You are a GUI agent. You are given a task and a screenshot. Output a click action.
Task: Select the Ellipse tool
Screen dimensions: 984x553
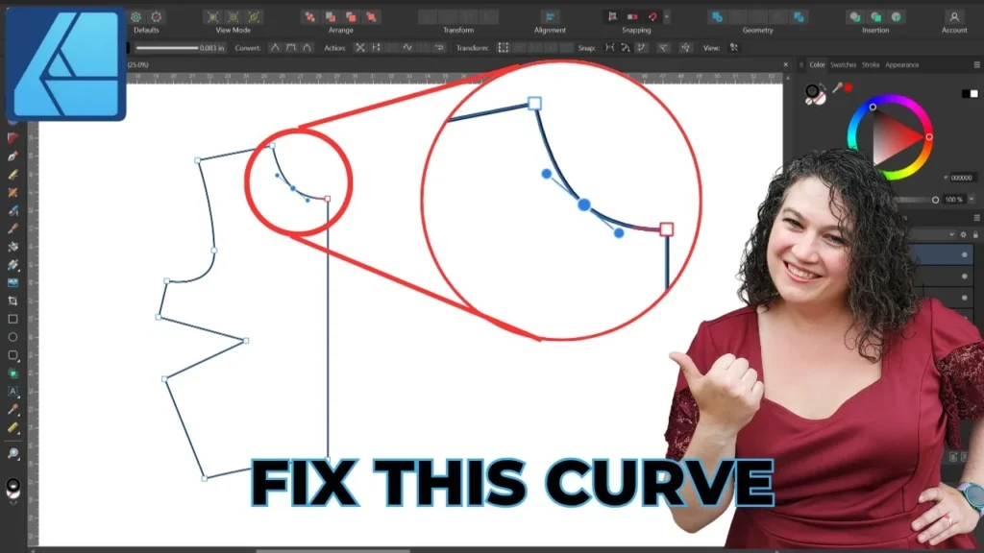coord(12,337)
